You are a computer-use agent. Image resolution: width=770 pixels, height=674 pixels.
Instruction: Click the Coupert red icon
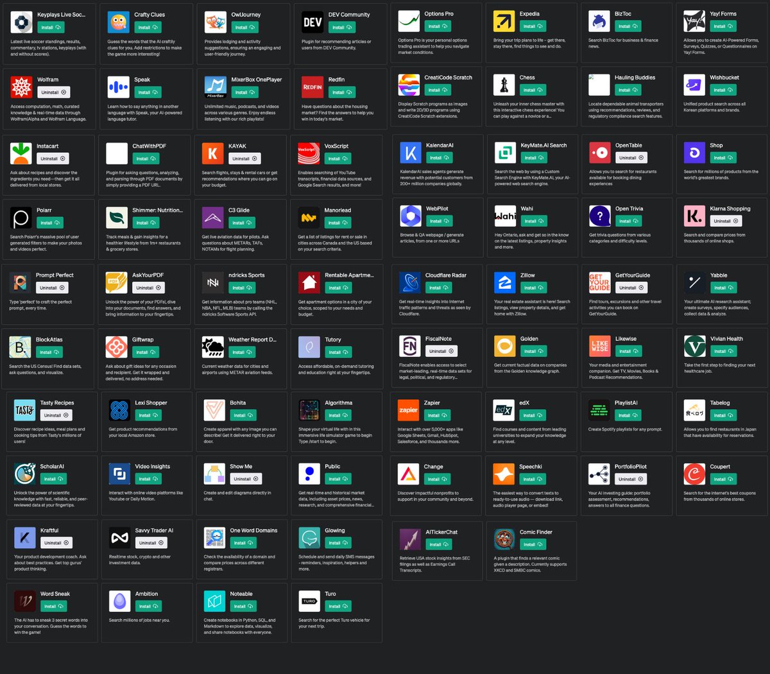coord(694,474)
